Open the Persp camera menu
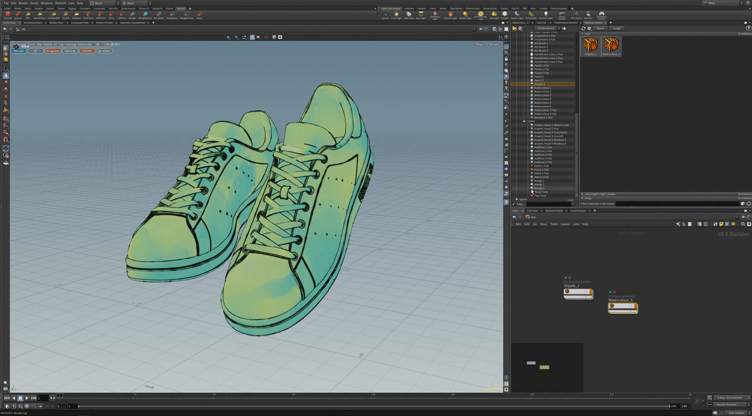The image size is (752, 416). click(479, 44)
